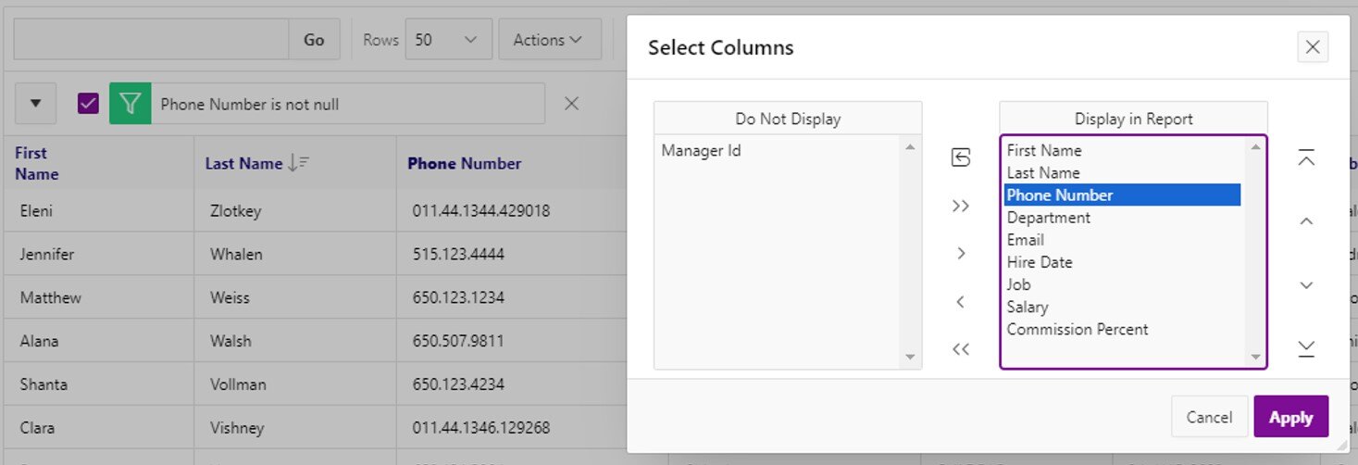Click phone number 650.123.4234

458,383
